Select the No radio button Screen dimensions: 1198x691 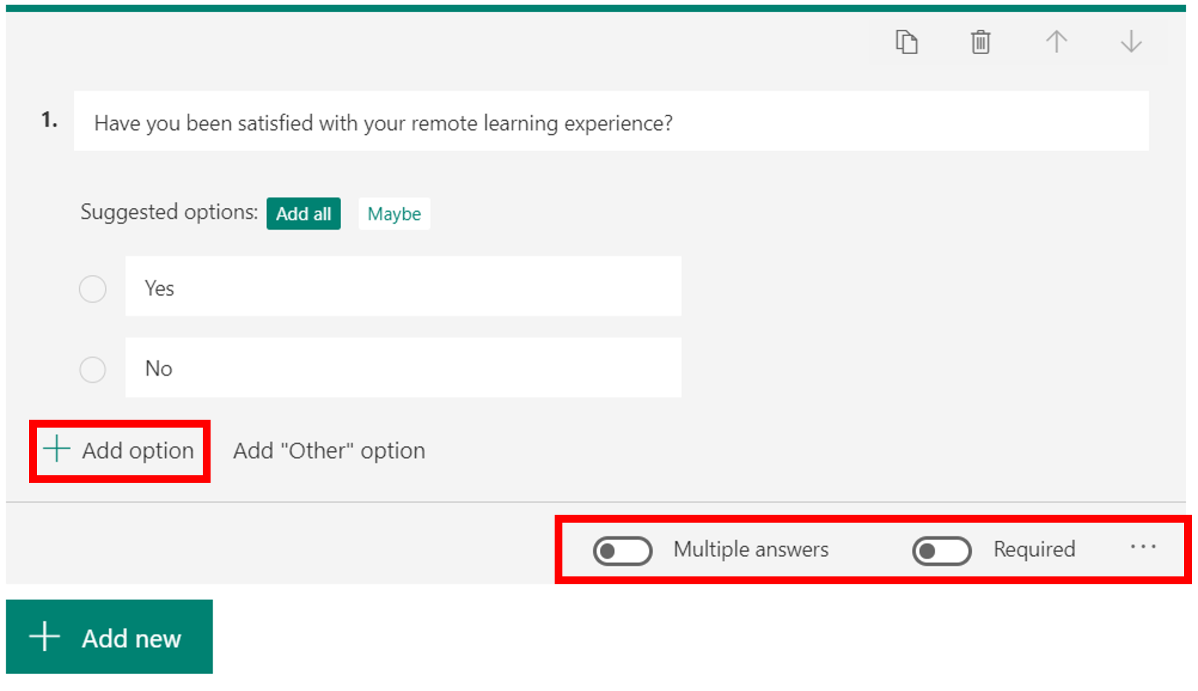tap(93, 369)
